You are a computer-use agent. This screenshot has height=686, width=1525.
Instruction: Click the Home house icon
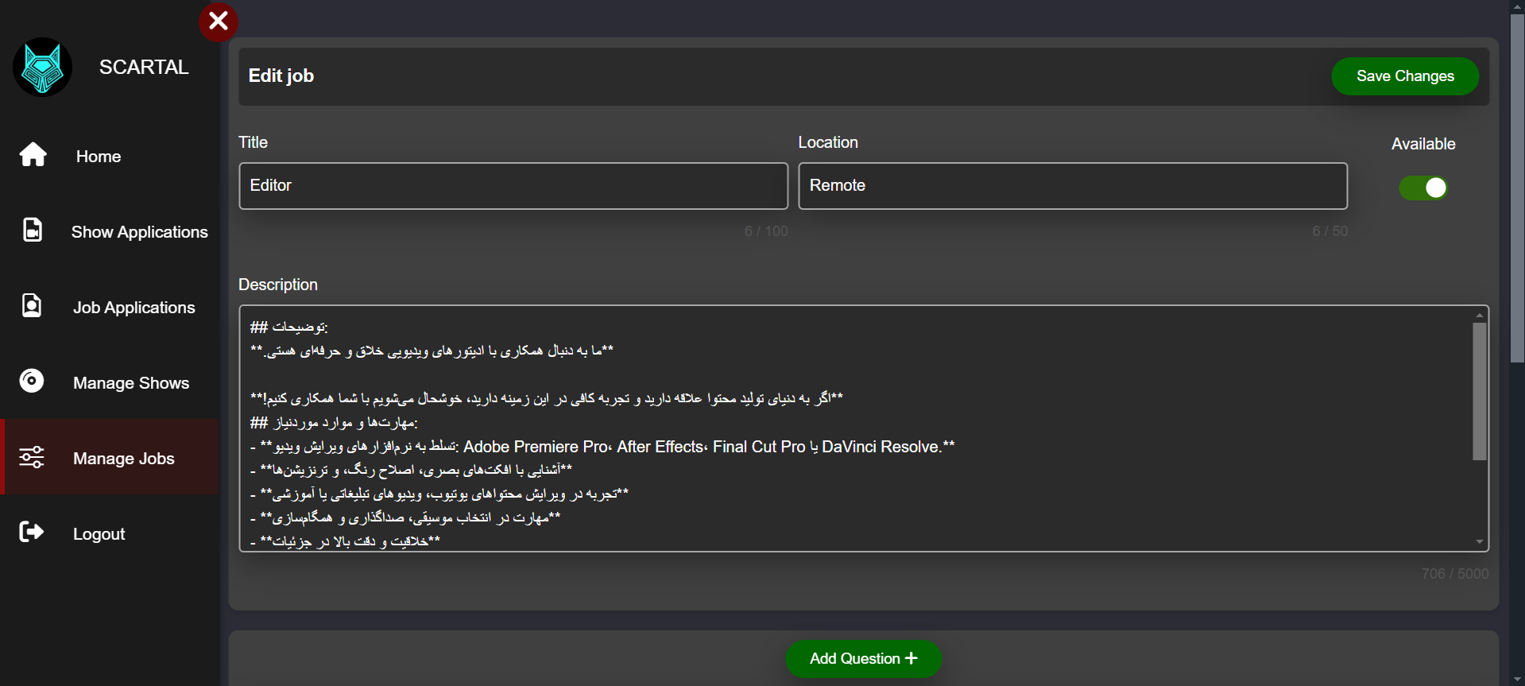point(33,154)
